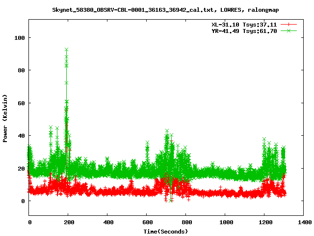Click the 60 tick label on y-axis
Image resolution: width=314 pixels, height=236 pixels.
[22, 103]
